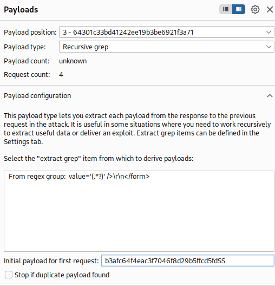Screen dimensions: 275x286
Task: Collapse Payload configuration using the chevron
Action: click(x=270, y=95)
